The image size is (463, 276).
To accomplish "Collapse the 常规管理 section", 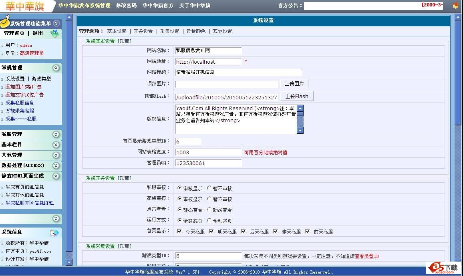I will coord(56,68).
